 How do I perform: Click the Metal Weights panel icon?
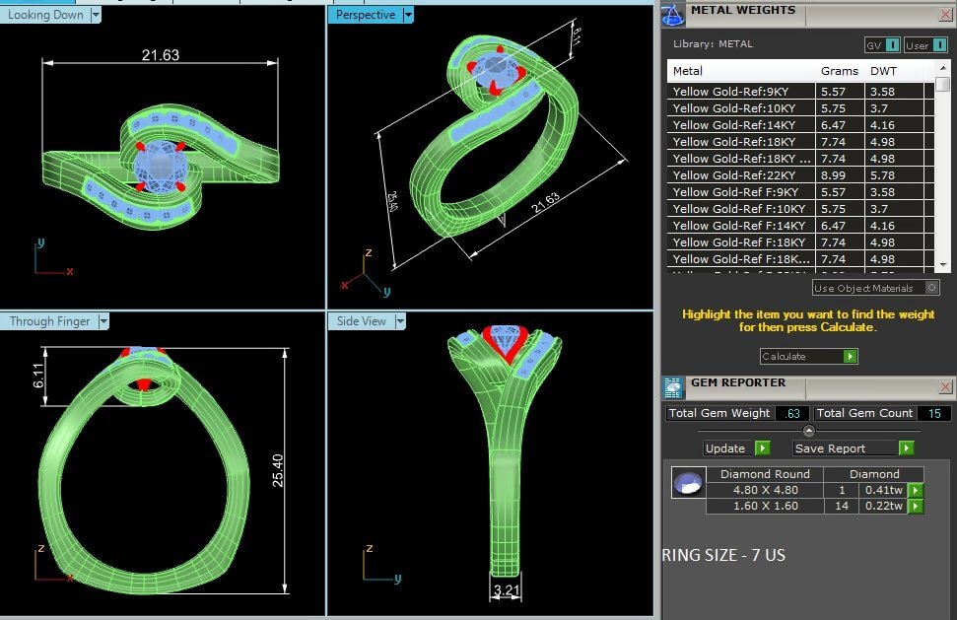(x=673, y=14)
